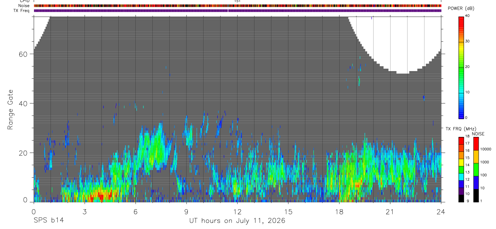Click the SPS b14 label

click(x=48, y=221)
